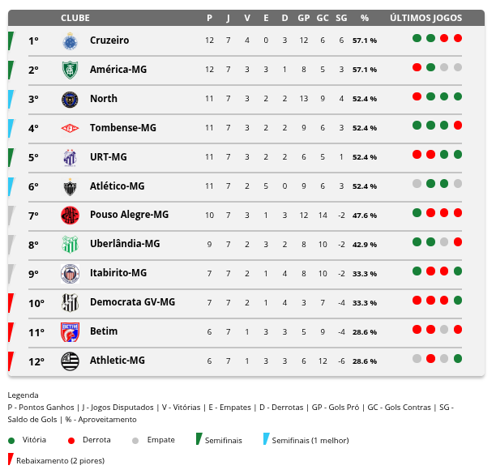This screenshot has height=474, width=496.
Task: Click the Athletic-MG club crest
Action: click(70, 361)
